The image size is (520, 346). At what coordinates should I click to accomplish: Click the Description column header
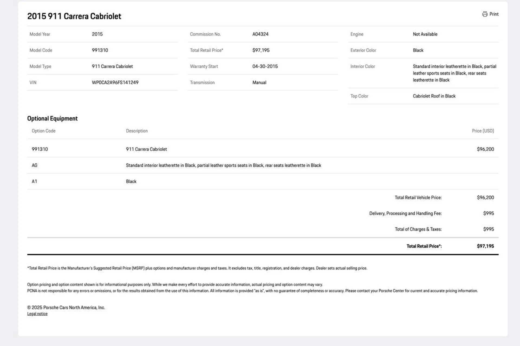point(137,131)
